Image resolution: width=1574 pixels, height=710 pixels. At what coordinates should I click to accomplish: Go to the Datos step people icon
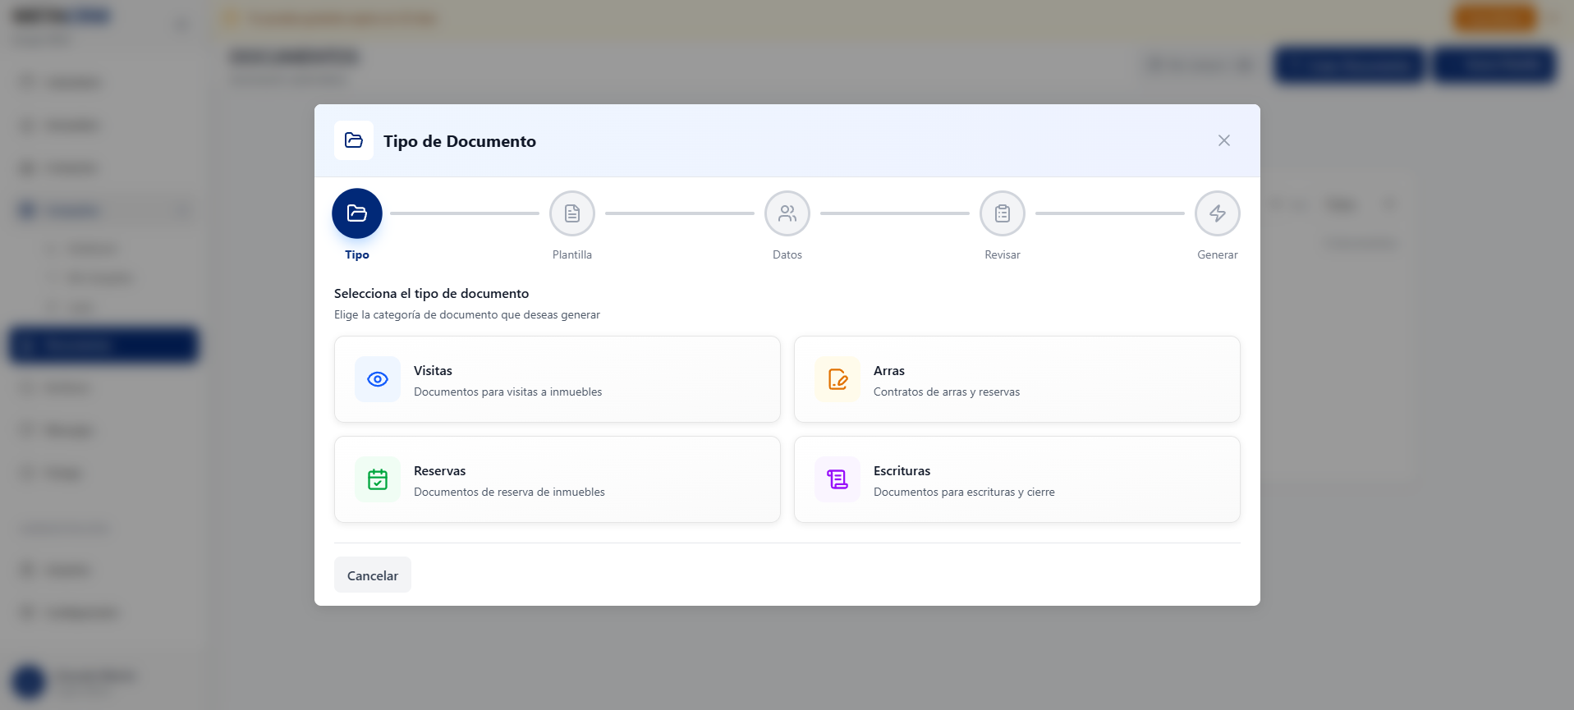787,213
